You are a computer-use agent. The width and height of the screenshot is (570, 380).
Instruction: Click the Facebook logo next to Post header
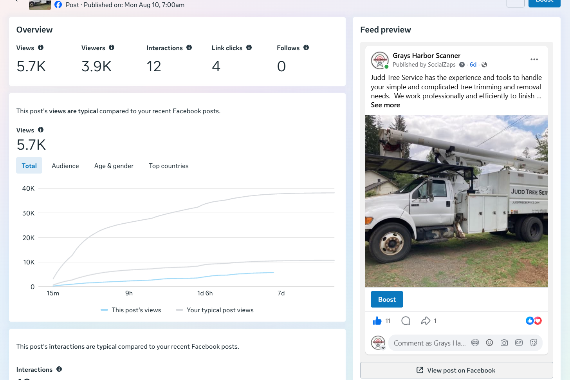(58, 5)
